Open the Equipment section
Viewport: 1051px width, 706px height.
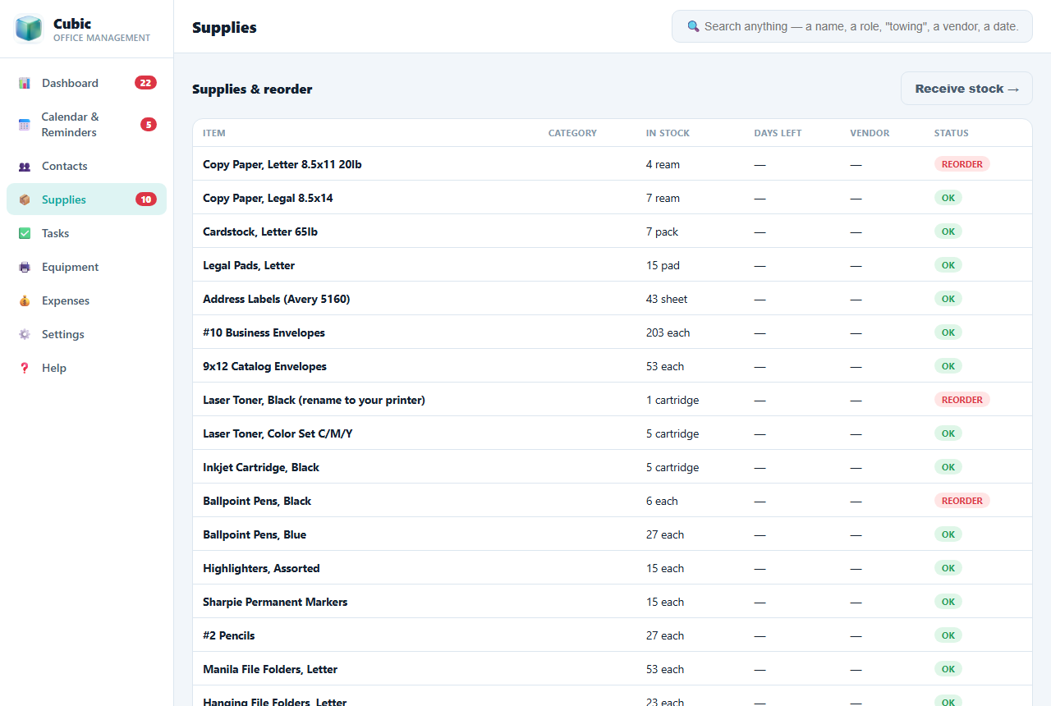[86, 267]
